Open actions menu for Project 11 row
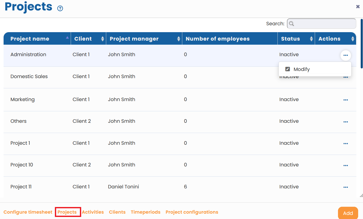This screenshot has height=219, width=363. click(x=346, y=187)
